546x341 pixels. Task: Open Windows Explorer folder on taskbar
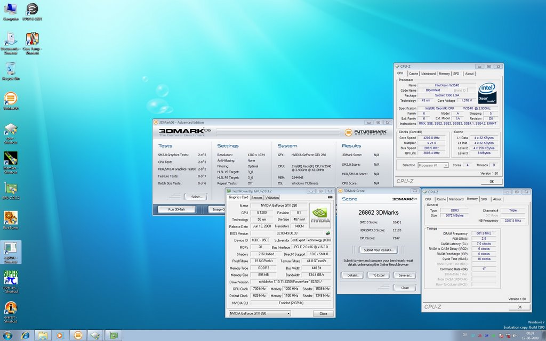coord(43,336)
